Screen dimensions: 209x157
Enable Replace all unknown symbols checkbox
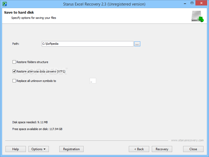pyautogui.click(x=14, y=81)
